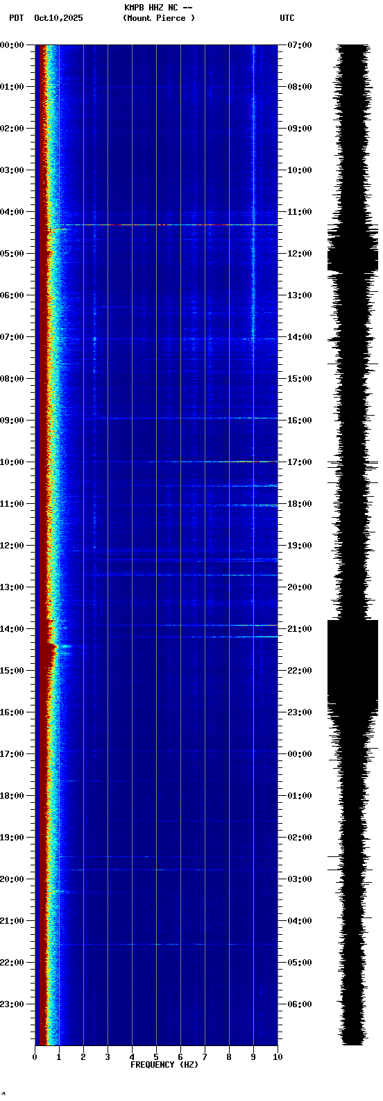Click the 9 Hz vertical band near 05:00 PDT
383x1101 pixels.
click(253, 254)
